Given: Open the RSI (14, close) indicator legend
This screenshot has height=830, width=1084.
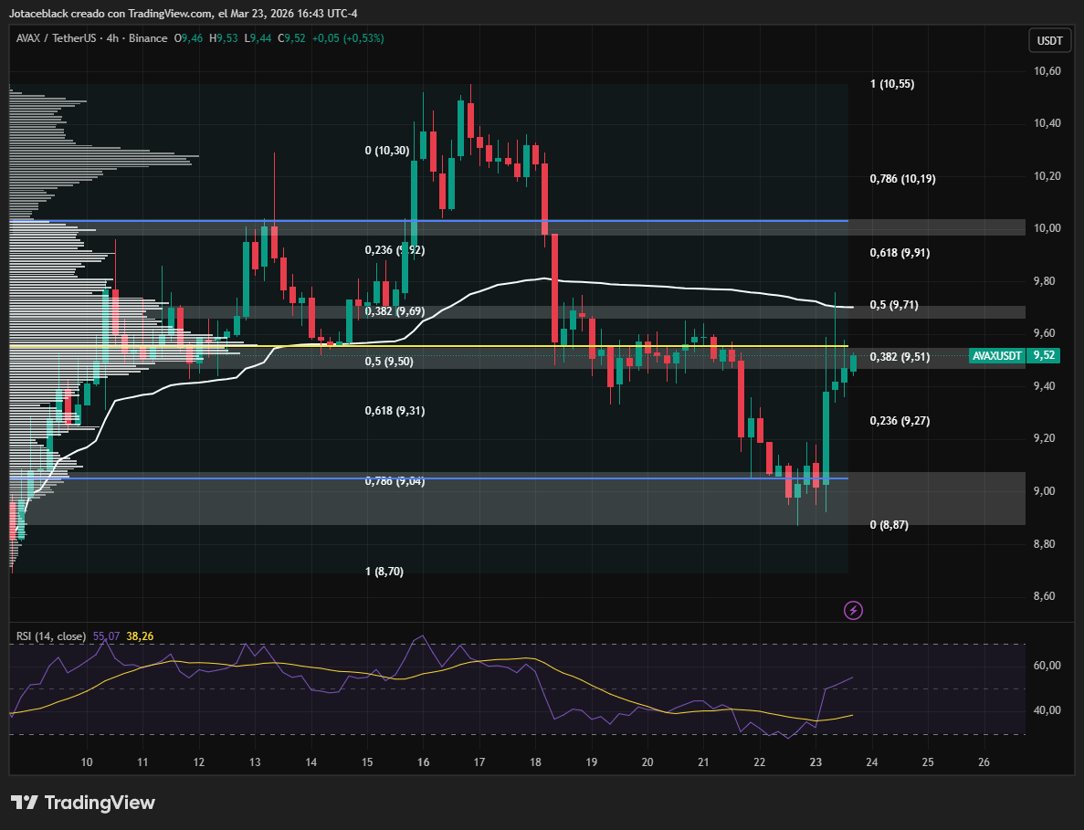Looking at the screenshot, I should (x=51, y=636).
